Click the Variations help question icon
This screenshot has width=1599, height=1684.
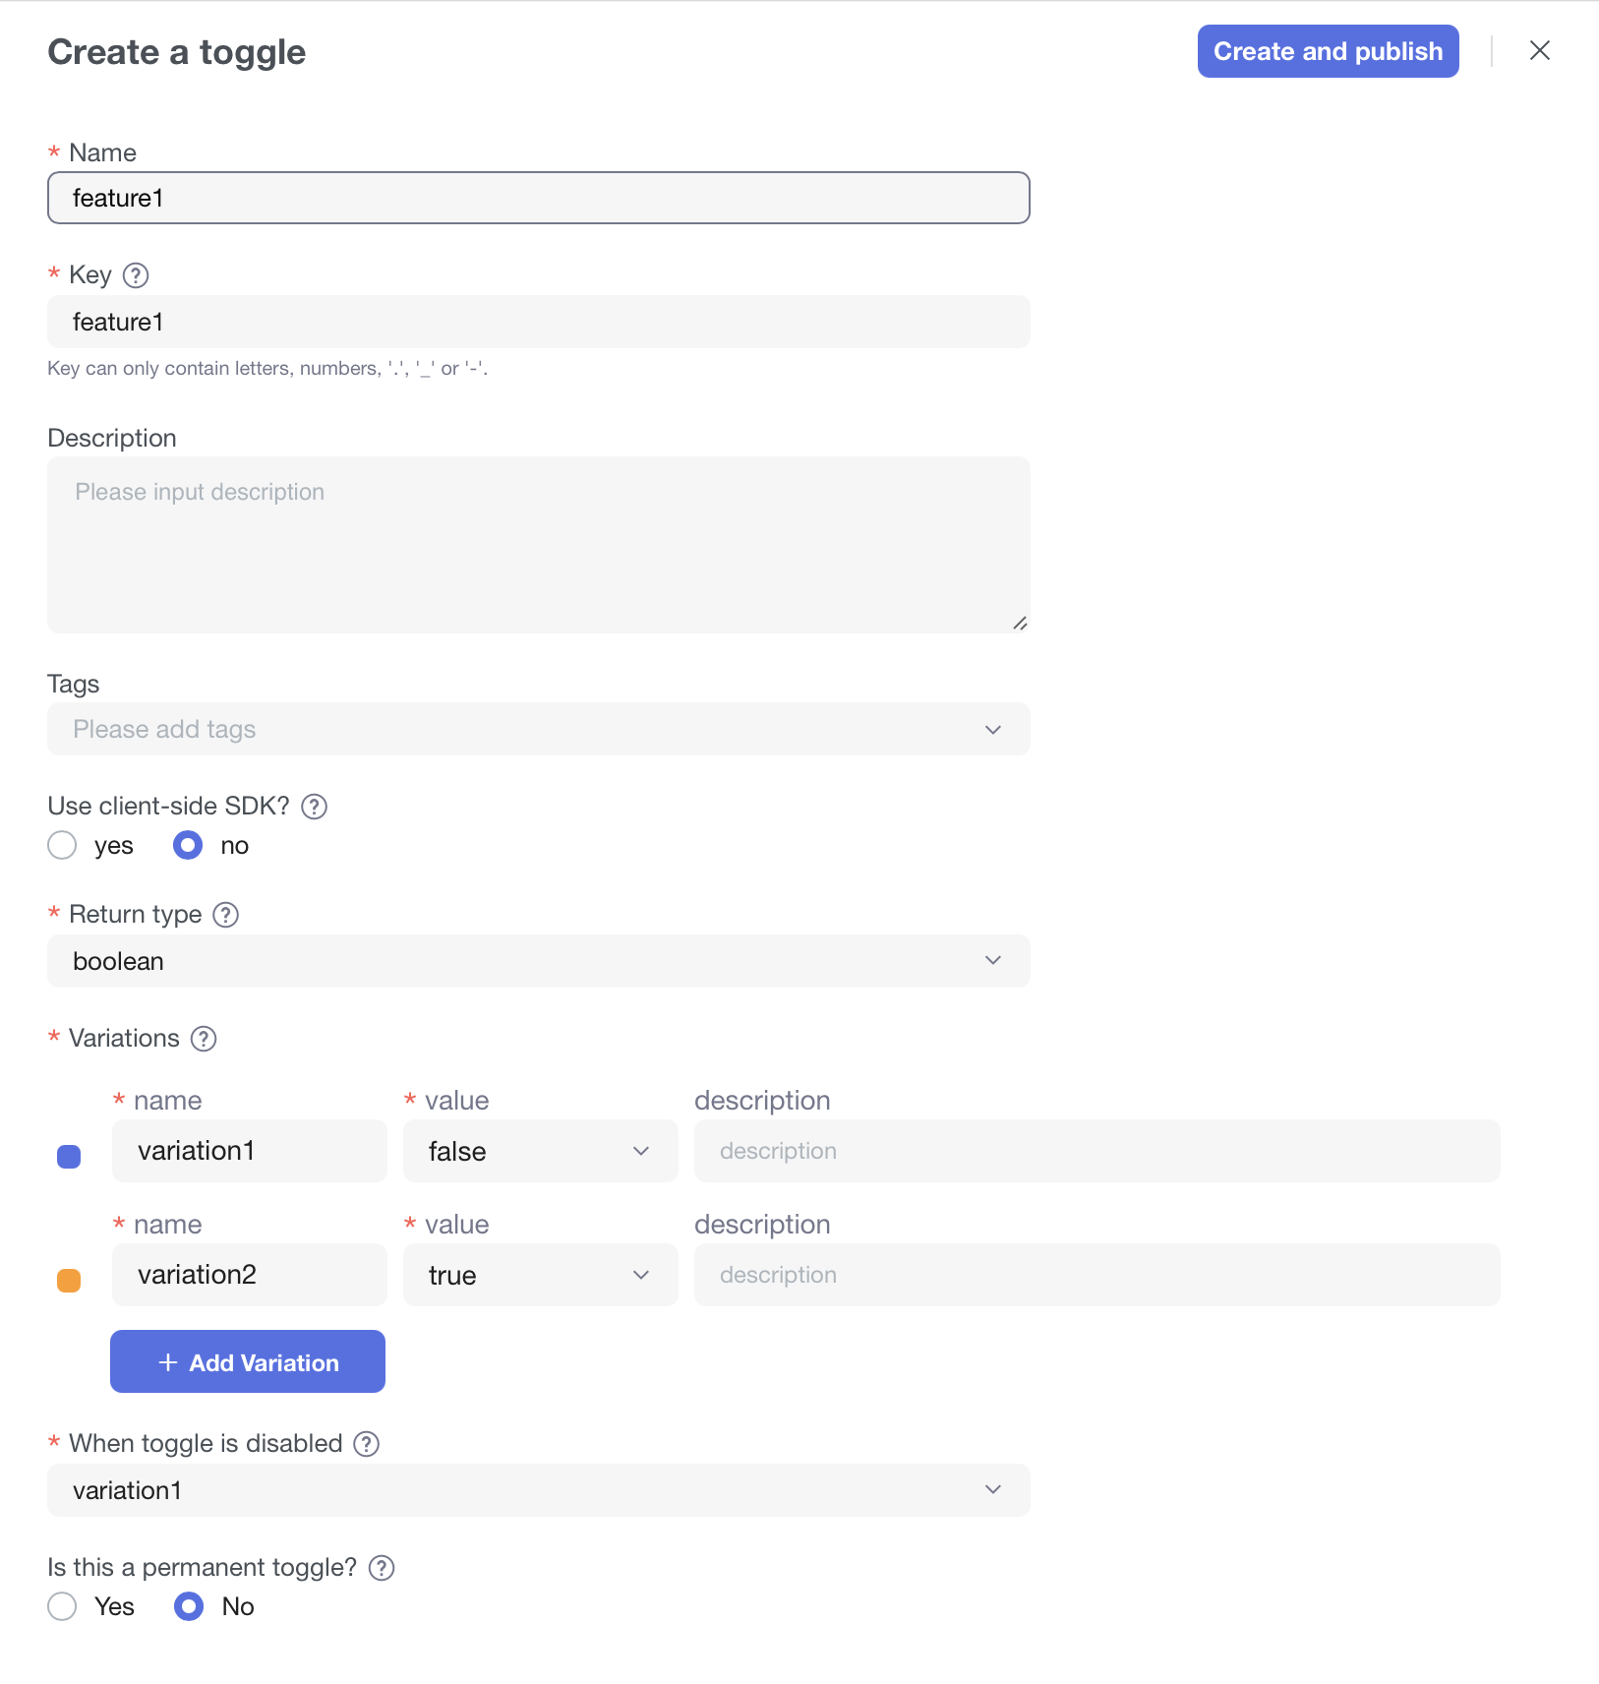coord(204,1039)
